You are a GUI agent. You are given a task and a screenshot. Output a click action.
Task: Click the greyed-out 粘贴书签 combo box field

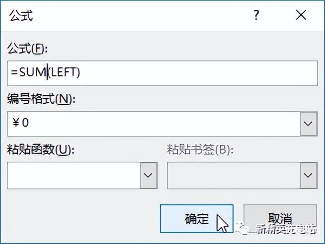234,175
